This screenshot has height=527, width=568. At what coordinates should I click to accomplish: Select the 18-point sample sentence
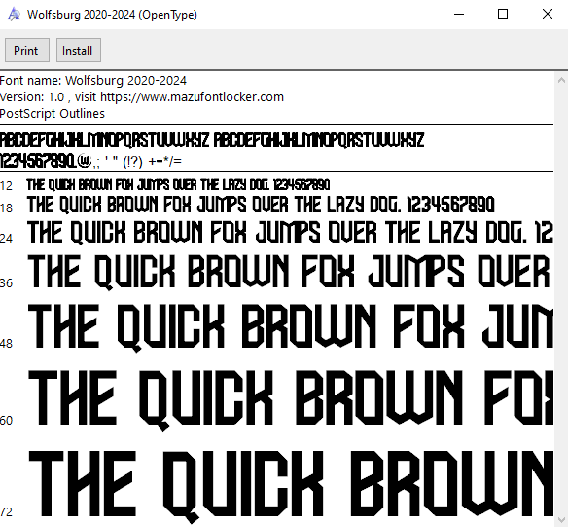(261, 205)
